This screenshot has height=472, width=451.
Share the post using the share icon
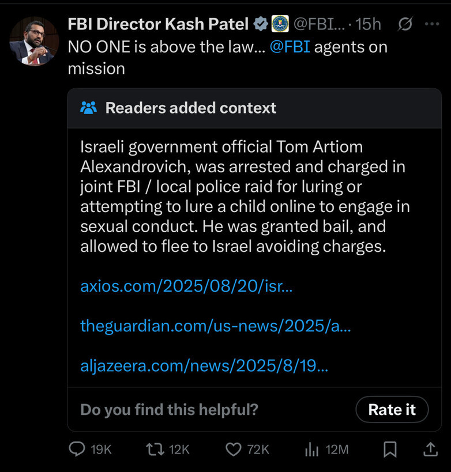pos(430,450)
